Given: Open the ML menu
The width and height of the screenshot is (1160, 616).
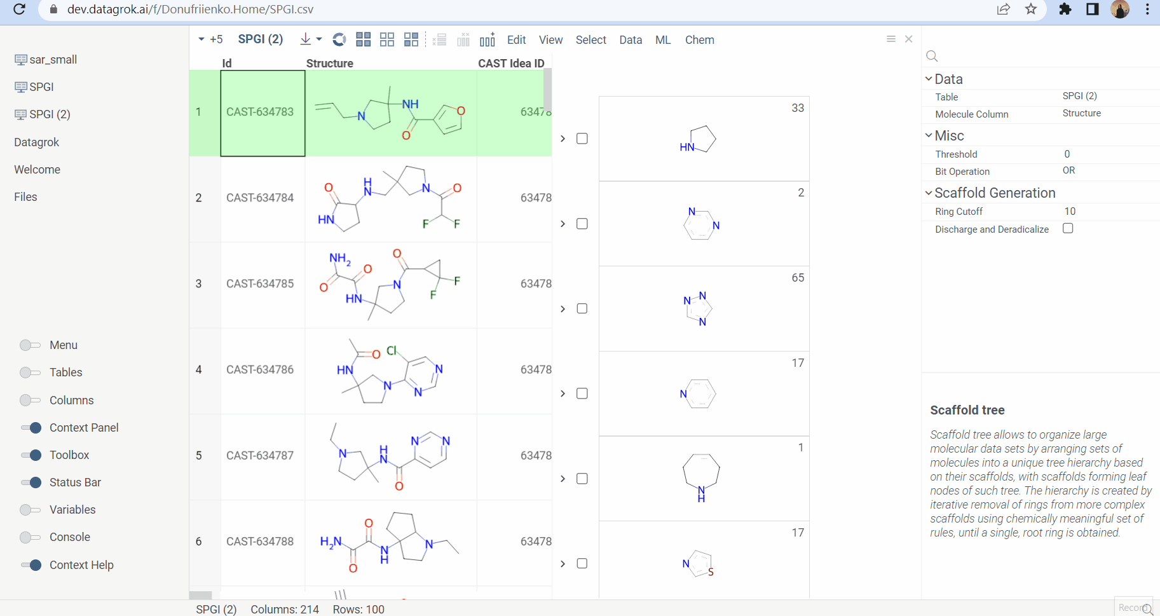Looking at the screenshot, I should [x=662, y=39].
